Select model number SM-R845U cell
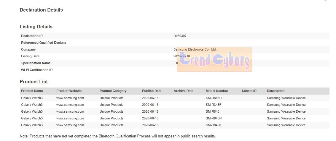 (x=214, y=98)
